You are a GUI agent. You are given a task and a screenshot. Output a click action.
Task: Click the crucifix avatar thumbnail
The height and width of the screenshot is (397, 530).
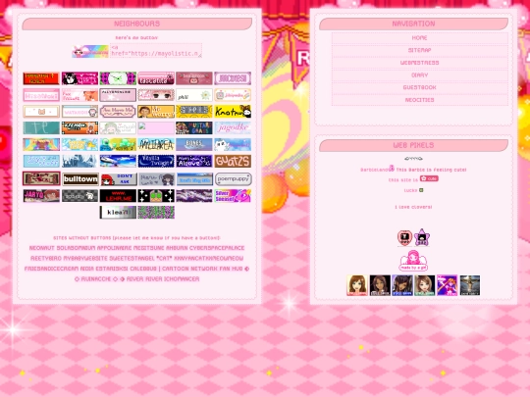[470, 285]
